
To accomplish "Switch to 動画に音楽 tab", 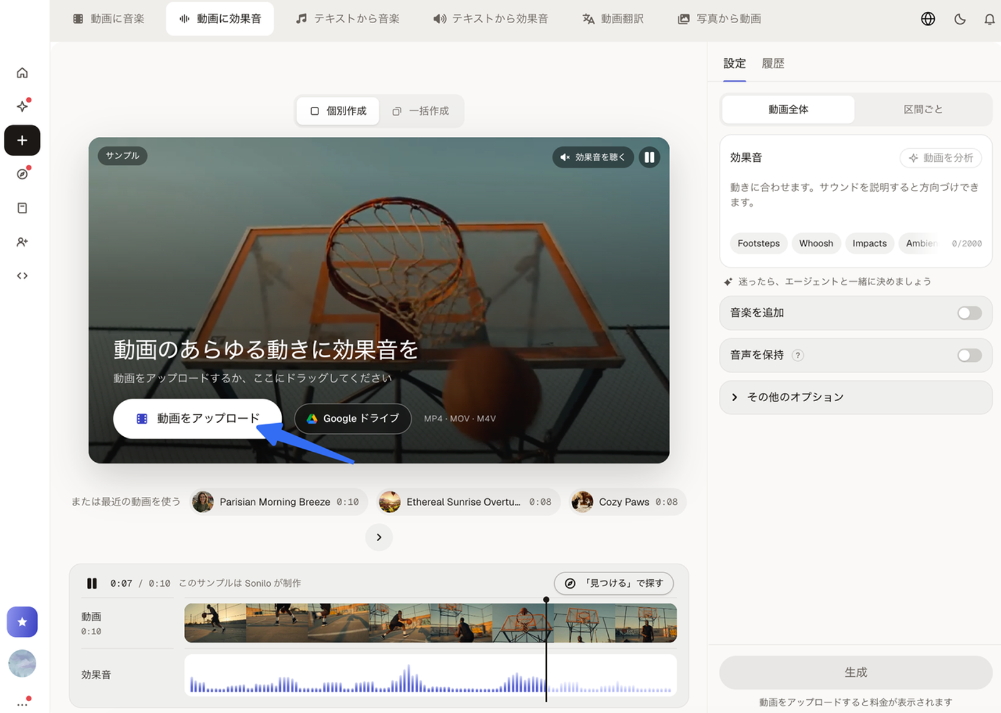I will 109,19.
